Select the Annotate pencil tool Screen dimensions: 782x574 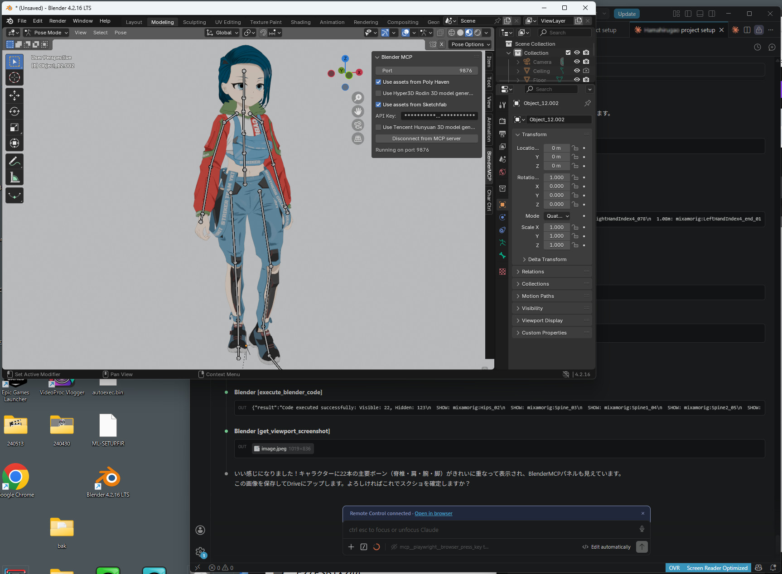click(x=14, y=161)
